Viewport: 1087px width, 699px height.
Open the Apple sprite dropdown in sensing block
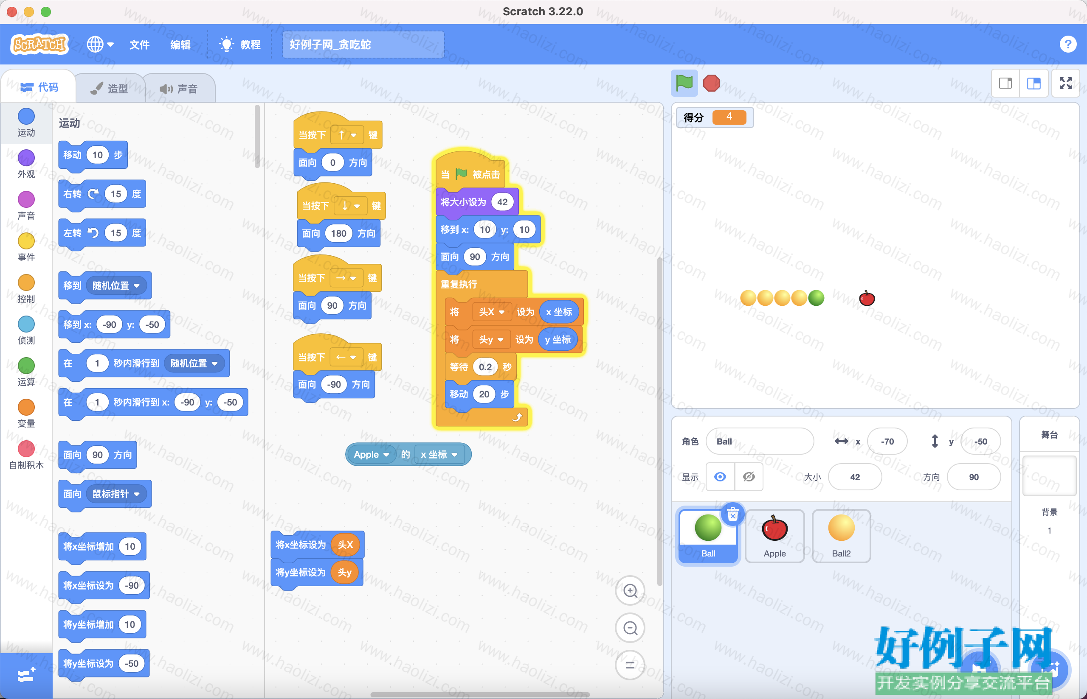(x=371, y=454)
